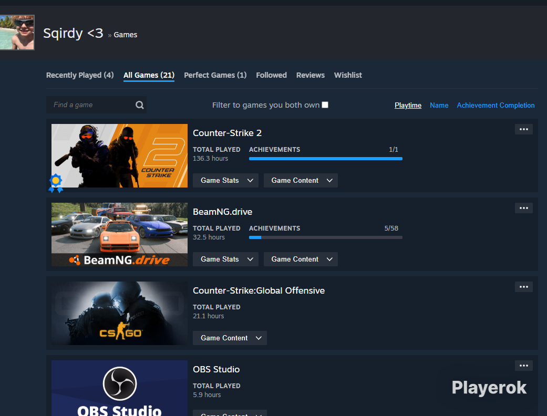This screenshot has height=416, width=547.
Task: Open the Counter-Strike 2 title link
Action: (x=227, y=133)
